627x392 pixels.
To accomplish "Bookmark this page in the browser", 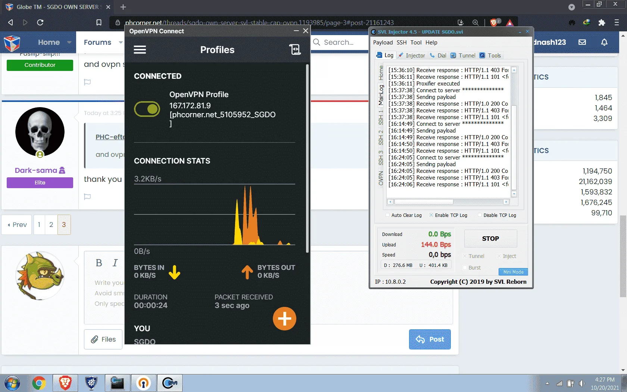I will click(99, 22).
